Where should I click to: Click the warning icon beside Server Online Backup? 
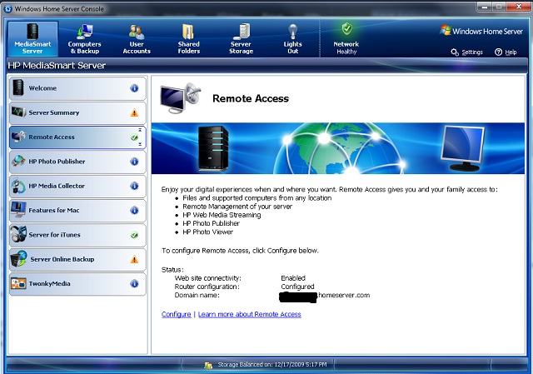pos(134,259)
